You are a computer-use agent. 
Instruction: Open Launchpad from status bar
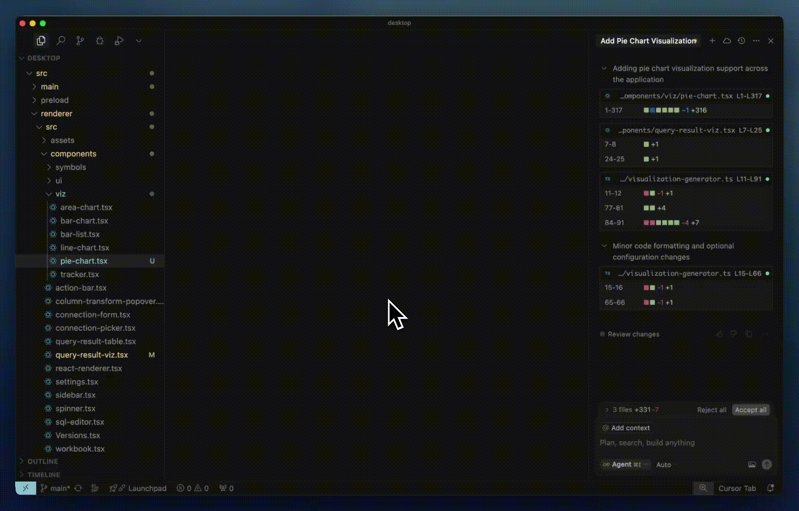click(147, 488)
